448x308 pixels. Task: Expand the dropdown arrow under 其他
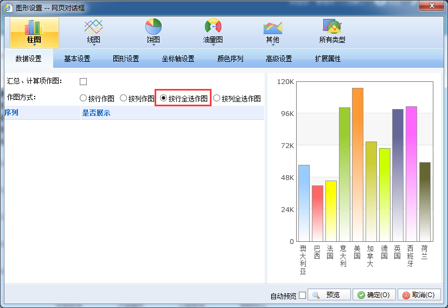[x=273, y=45]
